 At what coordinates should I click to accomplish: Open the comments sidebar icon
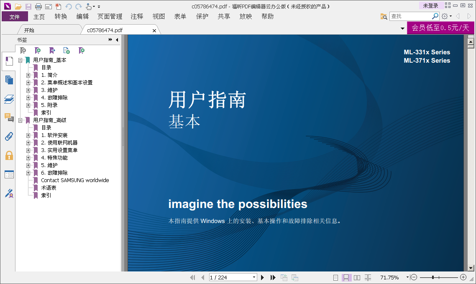(x=9, y=118)
